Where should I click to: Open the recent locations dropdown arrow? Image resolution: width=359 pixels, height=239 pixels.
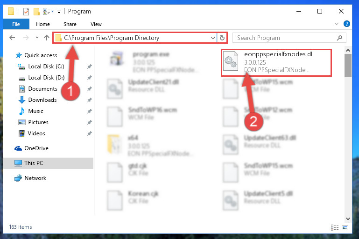tap(37, 38)
